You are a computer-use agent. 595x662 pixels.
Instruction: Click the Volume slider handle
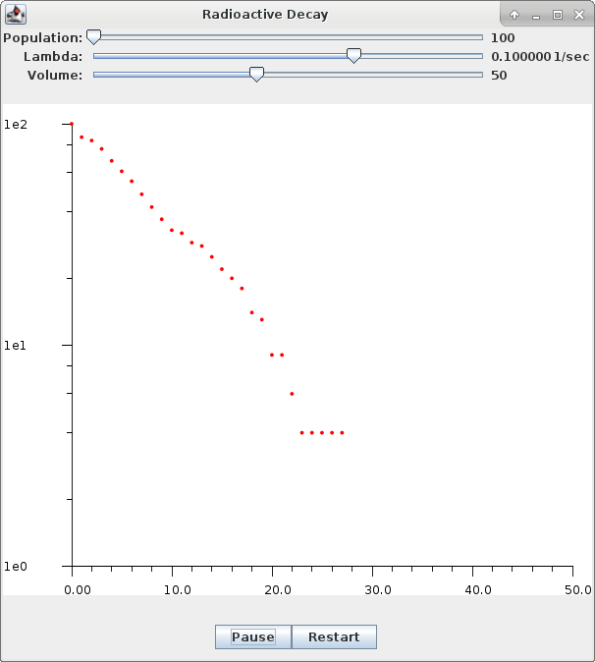click(x=256, y=75)
